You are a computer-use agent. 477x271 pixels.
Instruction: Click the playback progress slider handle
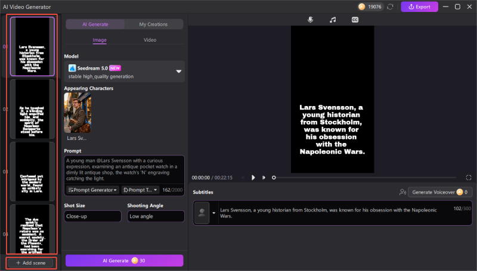pyautogui.click(x=274, y=177)
